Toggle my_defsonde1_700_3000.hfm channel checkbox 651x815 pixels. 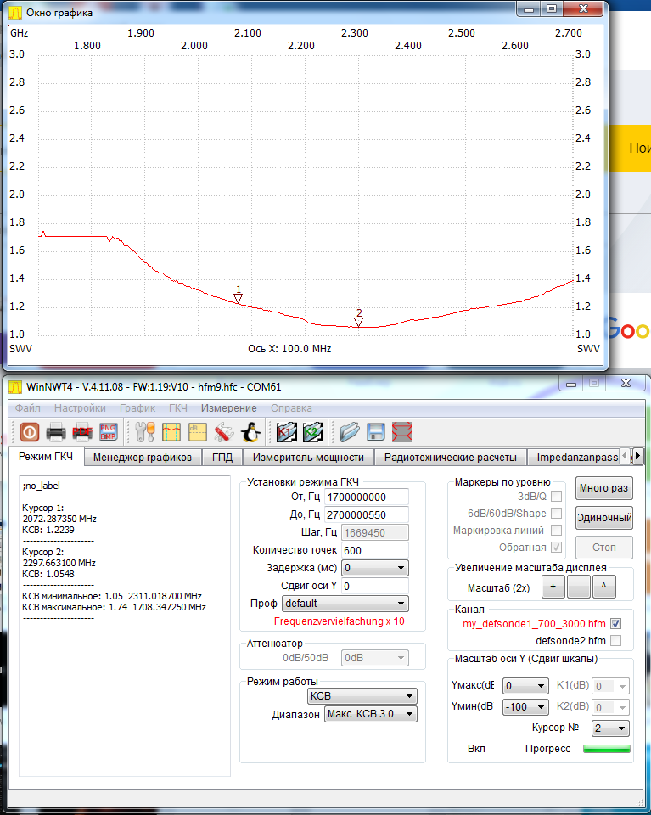point(615,623)
